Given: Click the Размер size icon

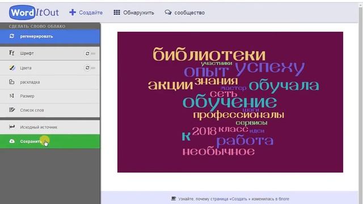Looking at the screenshot, I should [x=12, y=96].
